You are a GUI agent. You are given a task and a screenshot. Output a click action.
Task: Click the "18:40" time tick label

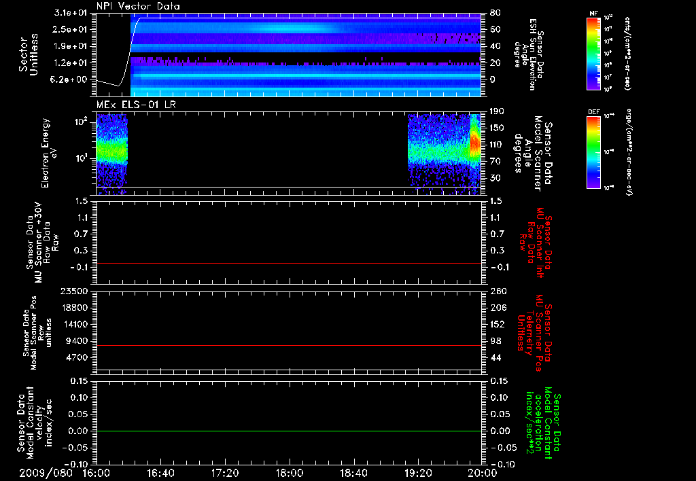click(353, 473)
